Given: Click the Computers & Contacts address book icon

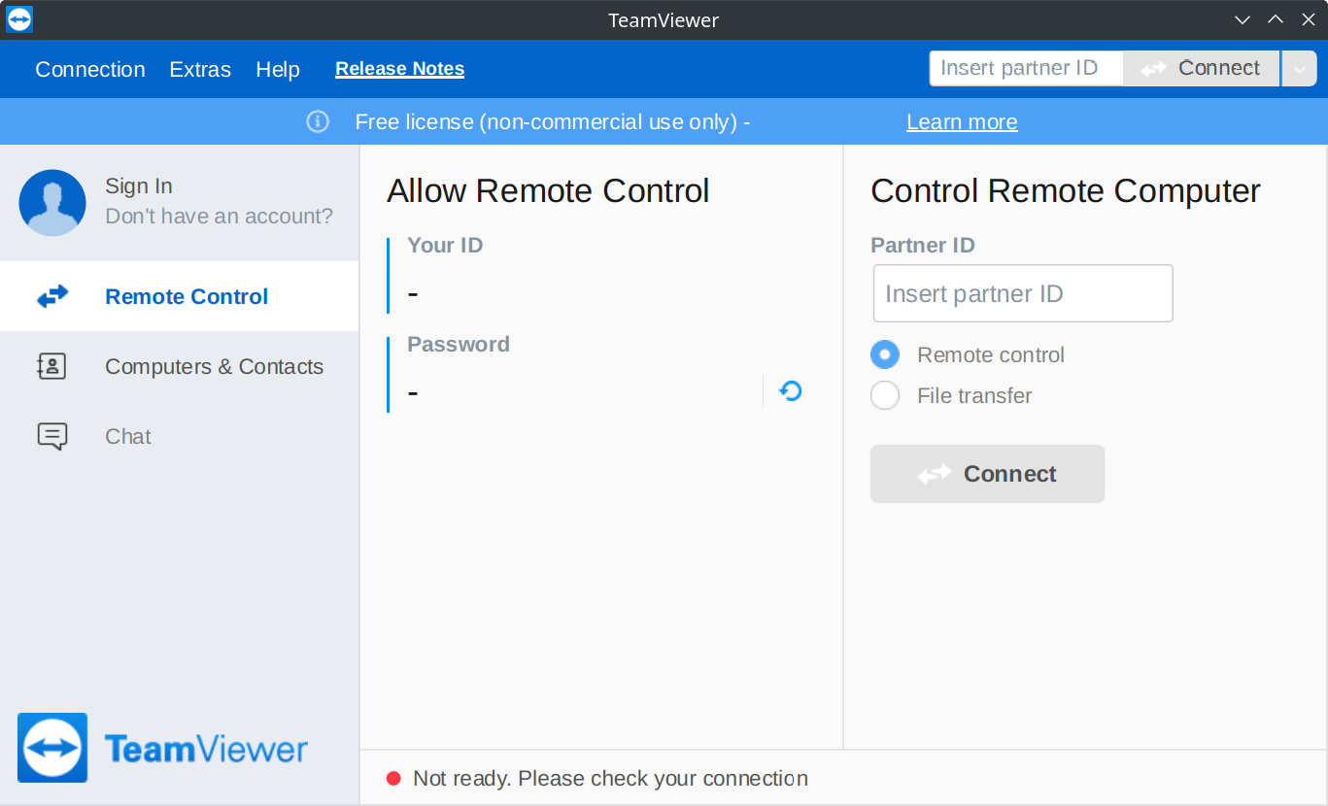Looking at the screenshot, I should 51,366.
